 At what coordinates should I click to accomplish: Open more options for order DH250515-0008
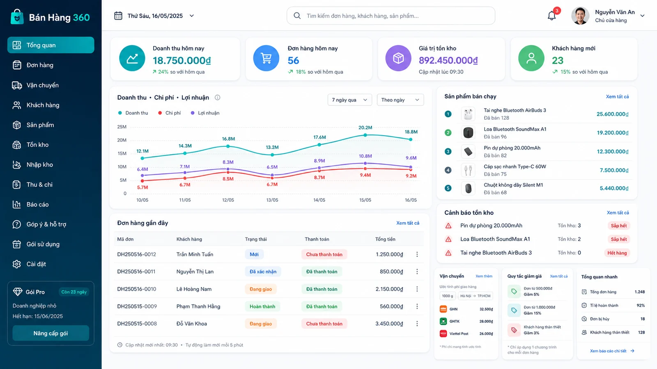click(417, 323)
